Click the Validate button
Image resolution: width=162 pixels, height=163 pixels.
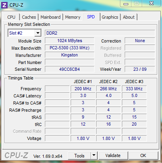[x=113, y=155]
